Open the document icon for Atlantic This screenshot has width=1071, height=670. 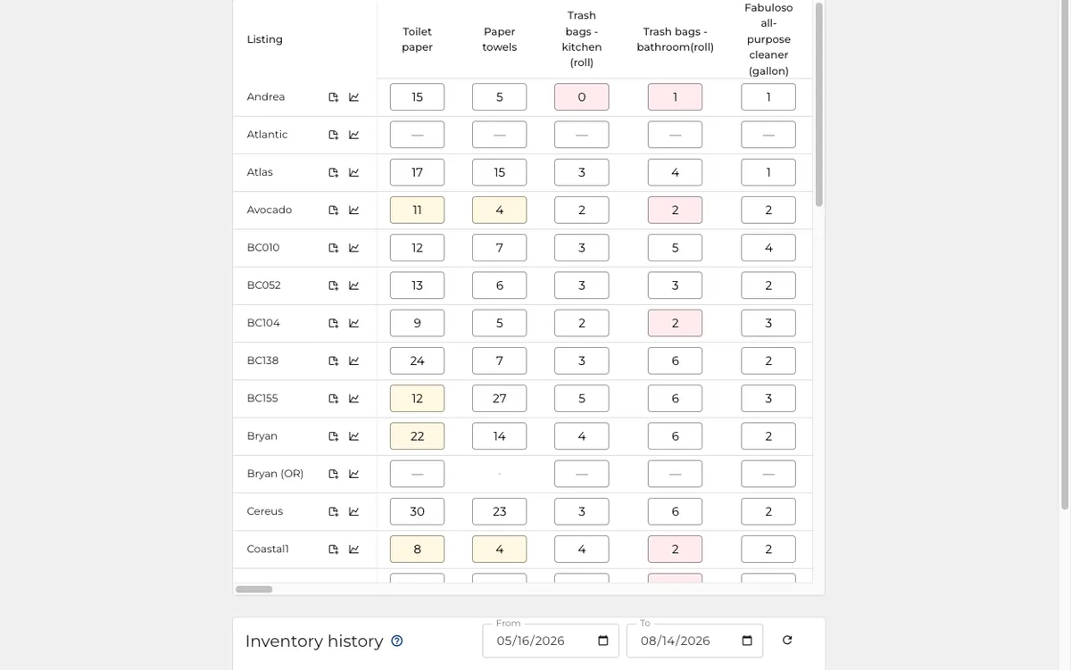tap(333, 135)
